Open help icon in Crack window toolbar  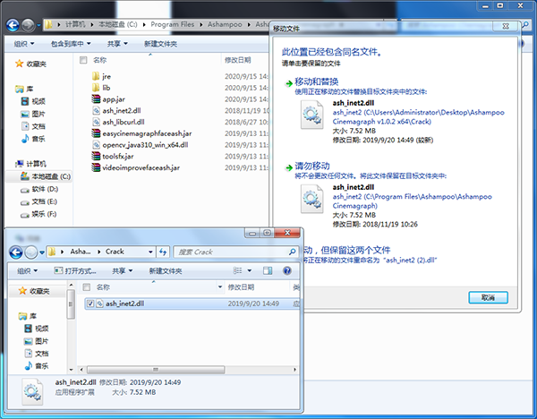click(287, 270)
